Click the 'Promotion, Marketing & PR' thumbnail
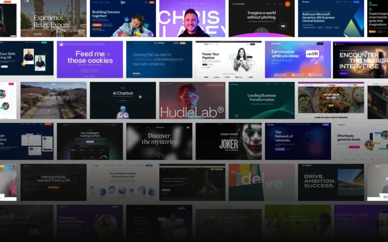388x242 pixels. tap(54, 182)
